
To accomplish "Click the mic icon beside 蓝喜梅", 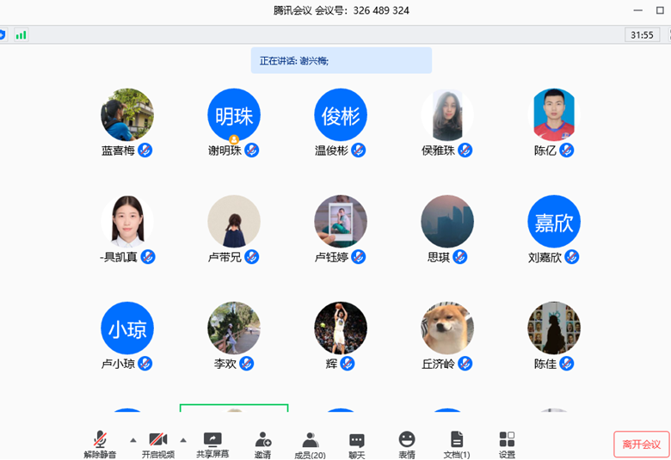I will pyautogui.click(x=145, y=150).
